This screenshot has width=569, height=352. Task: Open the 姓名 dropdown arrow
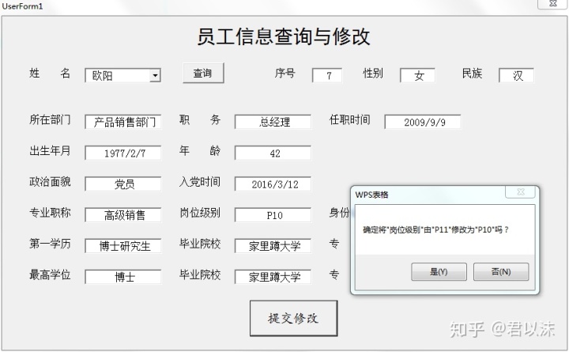coord(155,75)
